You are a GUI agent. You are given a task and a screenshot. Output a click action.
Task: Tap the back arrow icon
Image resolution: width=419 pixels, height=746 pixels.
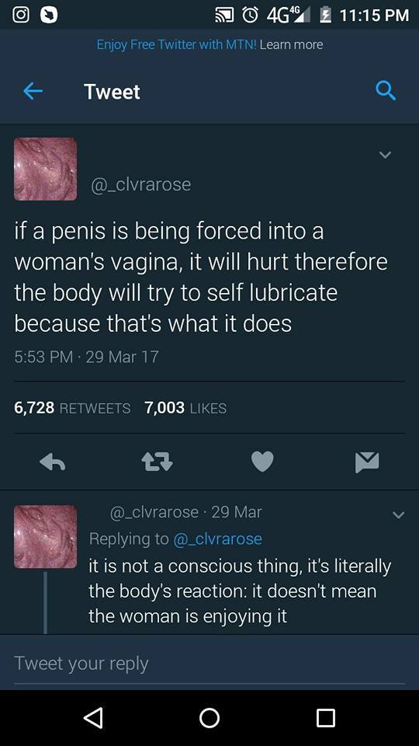33,92
